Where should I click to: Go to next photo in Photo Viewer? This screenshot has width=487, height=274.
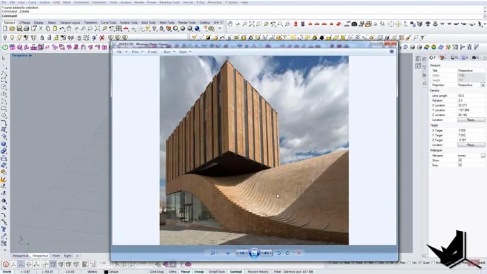tap(266, 253)
